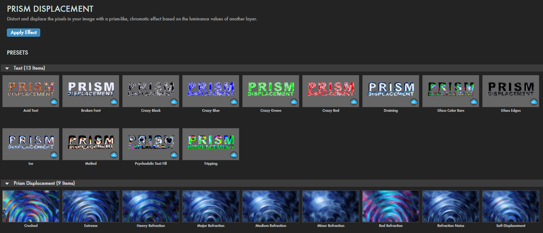Screen dimensions: 543x233
Task: Choose the Crazy Green preset thumbnail
Action: click(x=271, y=91)
